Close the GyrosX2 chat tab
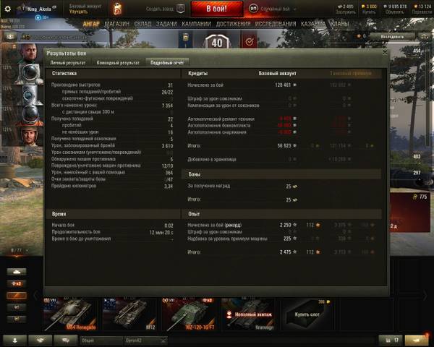Viewport: 434px width, 347px height. pyautogui.click(x=163, y=340)
